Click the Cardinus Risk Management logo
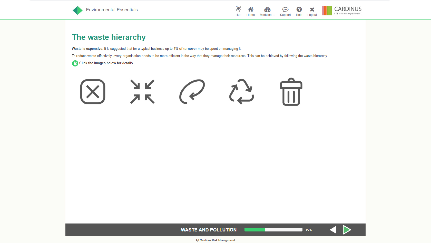 point(342,11)
